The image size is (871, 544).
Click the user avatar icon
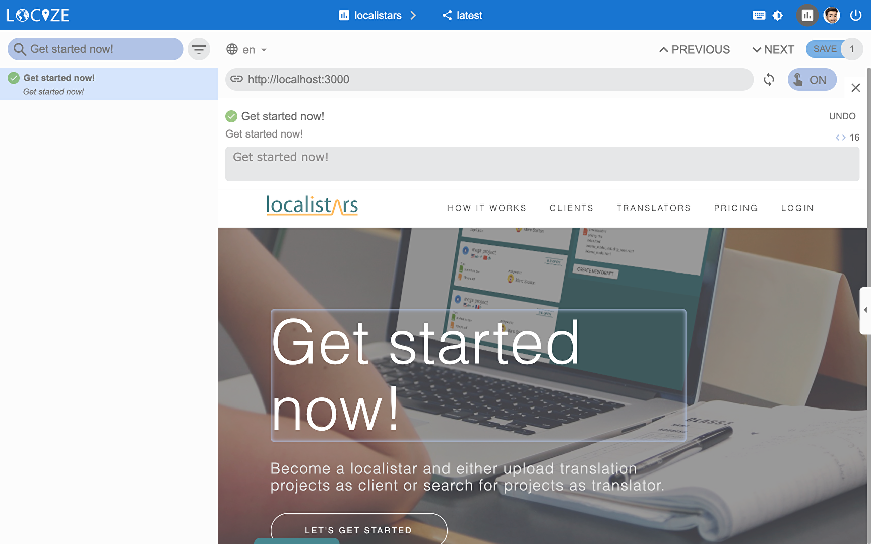click(831, 15)
